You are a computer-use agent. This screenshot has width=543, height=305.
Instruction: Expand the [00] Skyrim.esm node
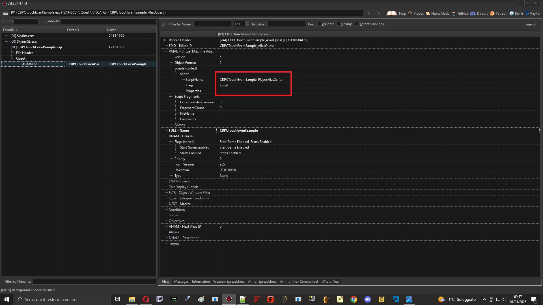[6, 36]
